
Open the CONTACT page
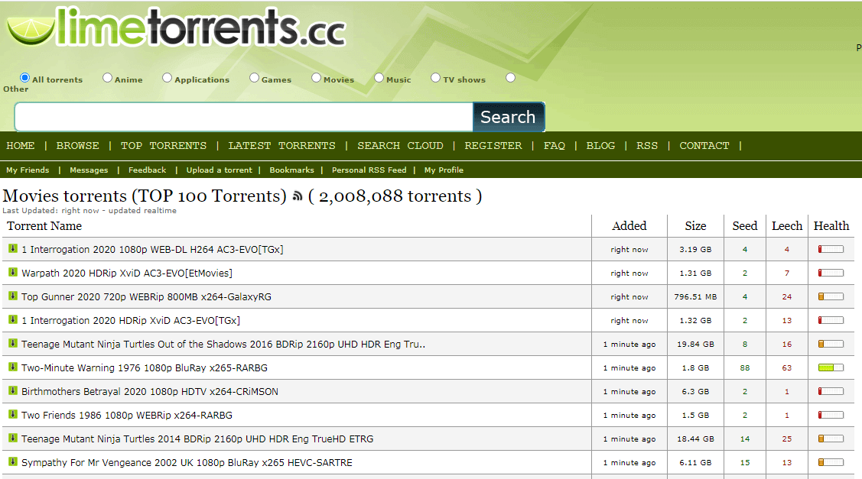[x=704, y=146]
